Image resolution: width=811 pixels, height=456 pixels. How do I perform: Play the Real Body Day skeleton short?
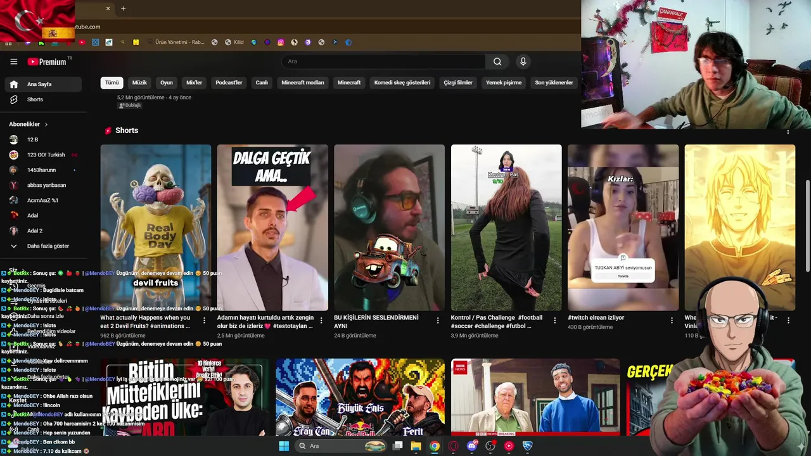156,227
